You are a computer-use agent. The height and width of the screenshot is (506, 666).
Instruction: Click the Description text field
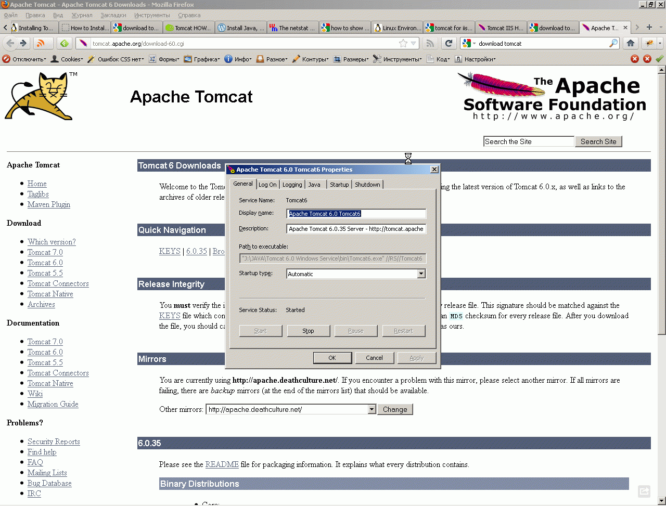356,229
